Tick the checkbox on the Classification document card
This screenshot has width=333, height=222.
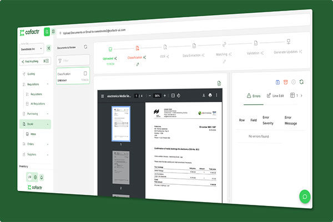(x=85, y=73)
